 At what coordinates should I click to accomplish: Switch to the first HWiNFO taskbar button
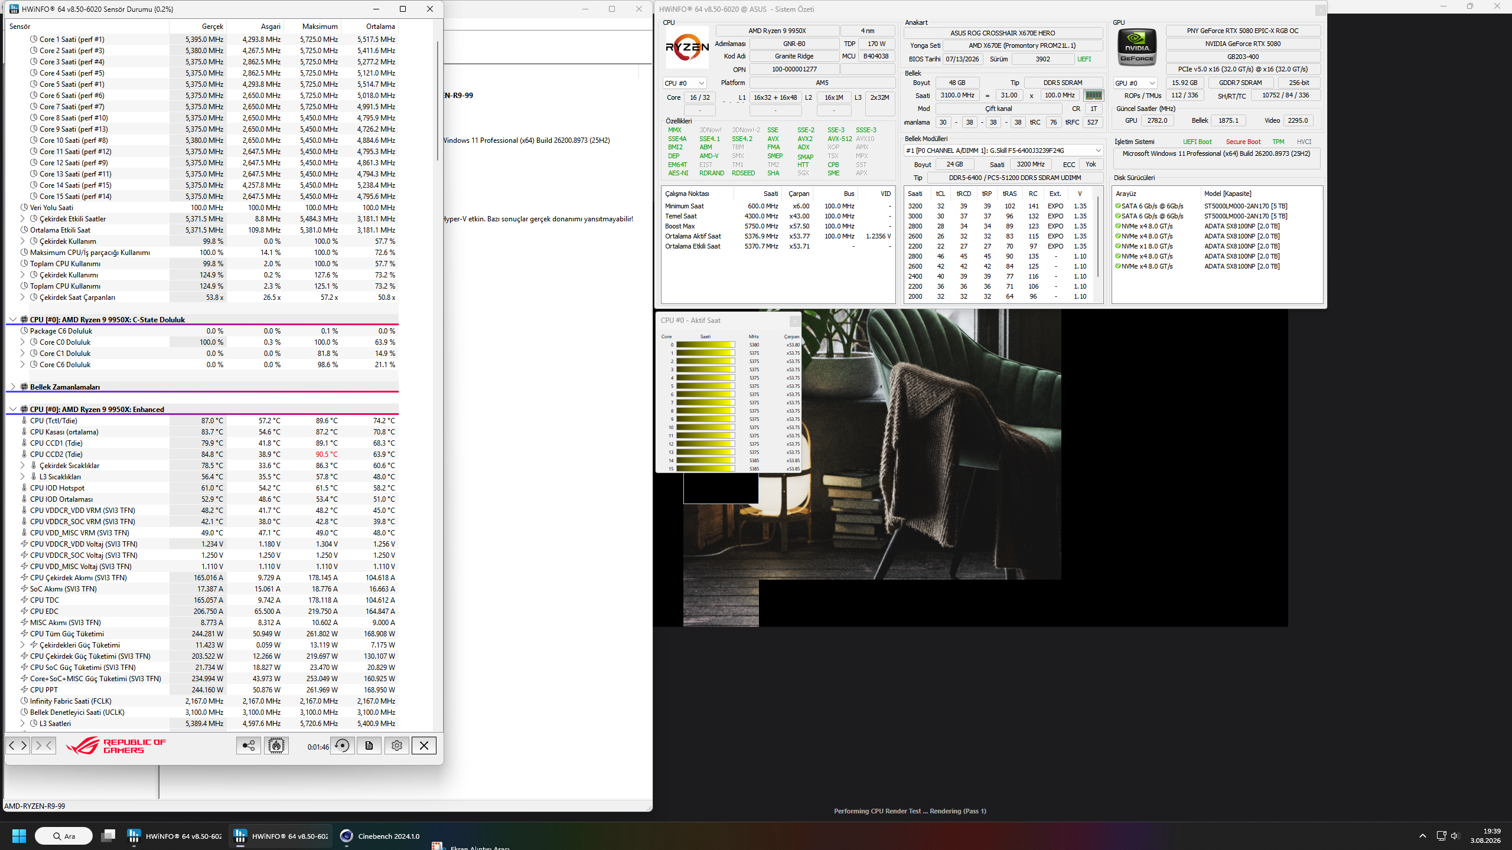coord(175,836)
